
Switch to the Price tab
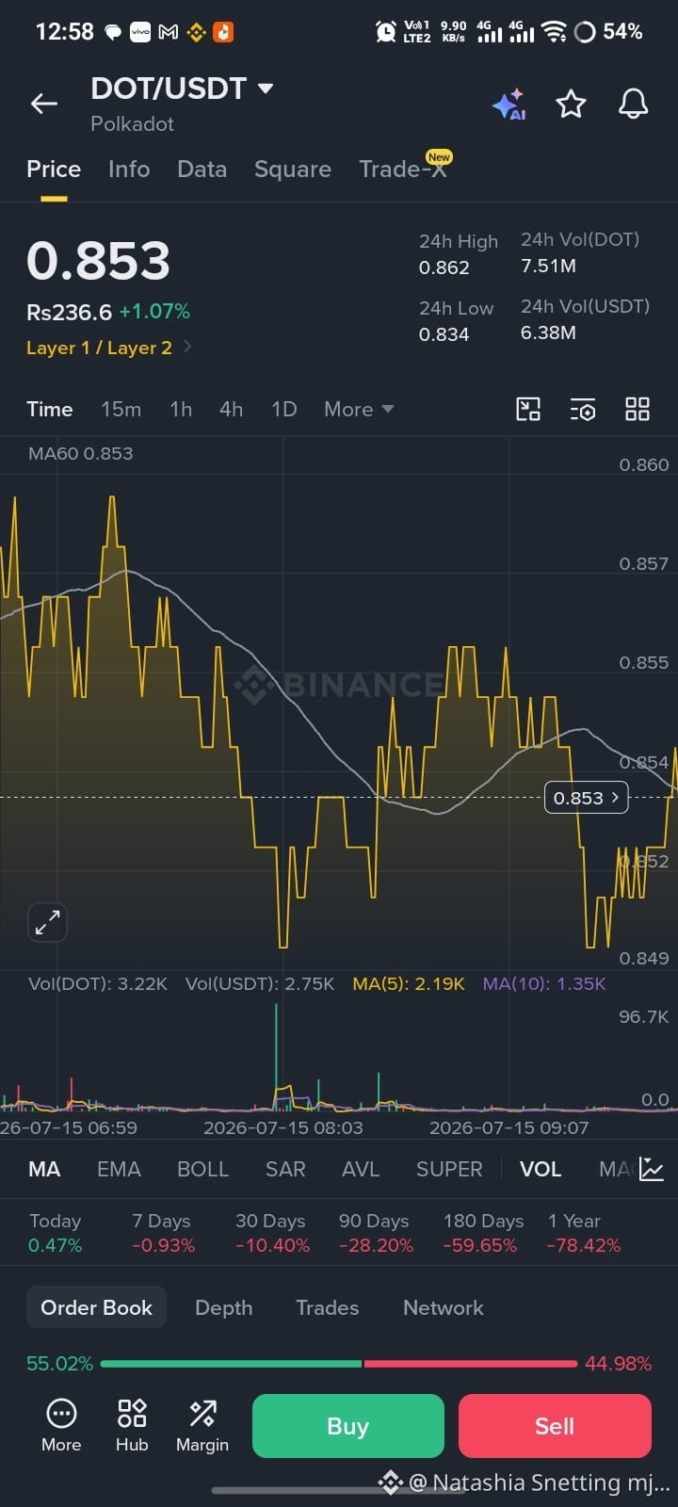54,169
